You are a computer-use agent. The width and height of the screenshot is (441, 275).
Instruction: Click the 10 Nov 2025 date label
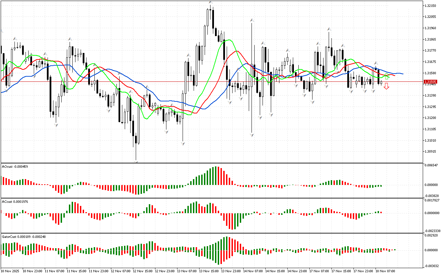(x=10, y=271)
